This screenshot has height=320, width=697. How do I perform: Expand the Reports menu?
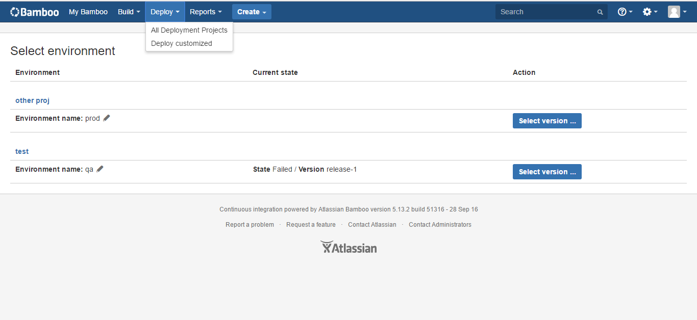pos(206,12)
